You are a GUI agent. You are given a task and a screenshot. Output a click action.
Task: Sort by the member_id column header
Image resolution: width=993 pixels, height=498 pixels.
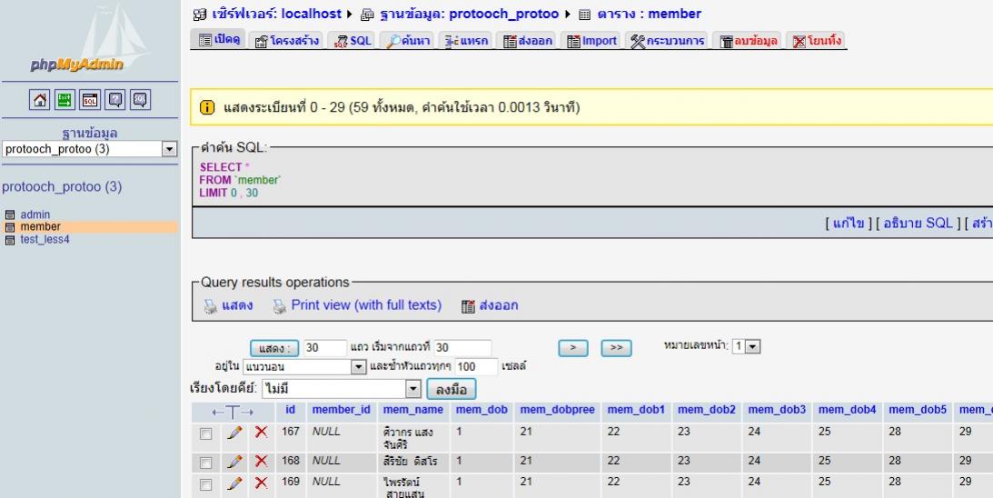(x=342, y=410)
